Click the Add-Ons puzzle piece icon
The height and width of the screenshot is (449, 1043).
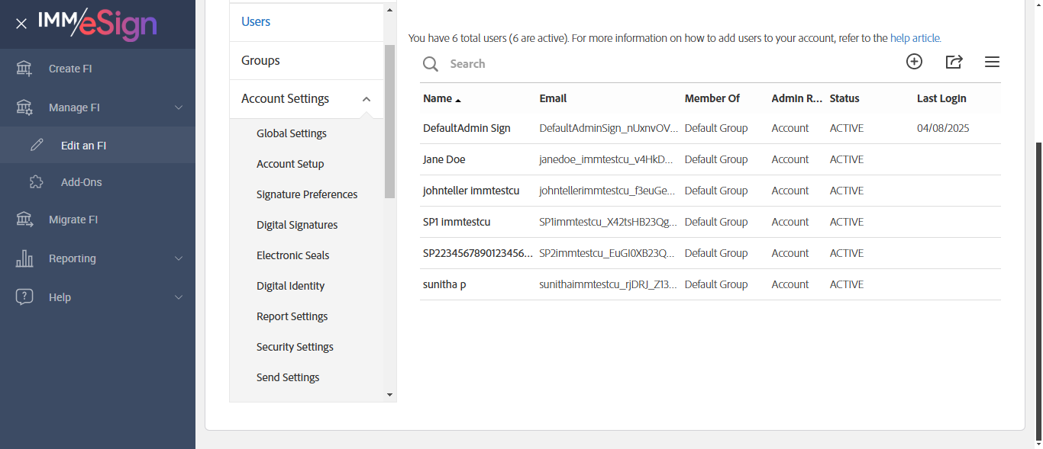36,182
